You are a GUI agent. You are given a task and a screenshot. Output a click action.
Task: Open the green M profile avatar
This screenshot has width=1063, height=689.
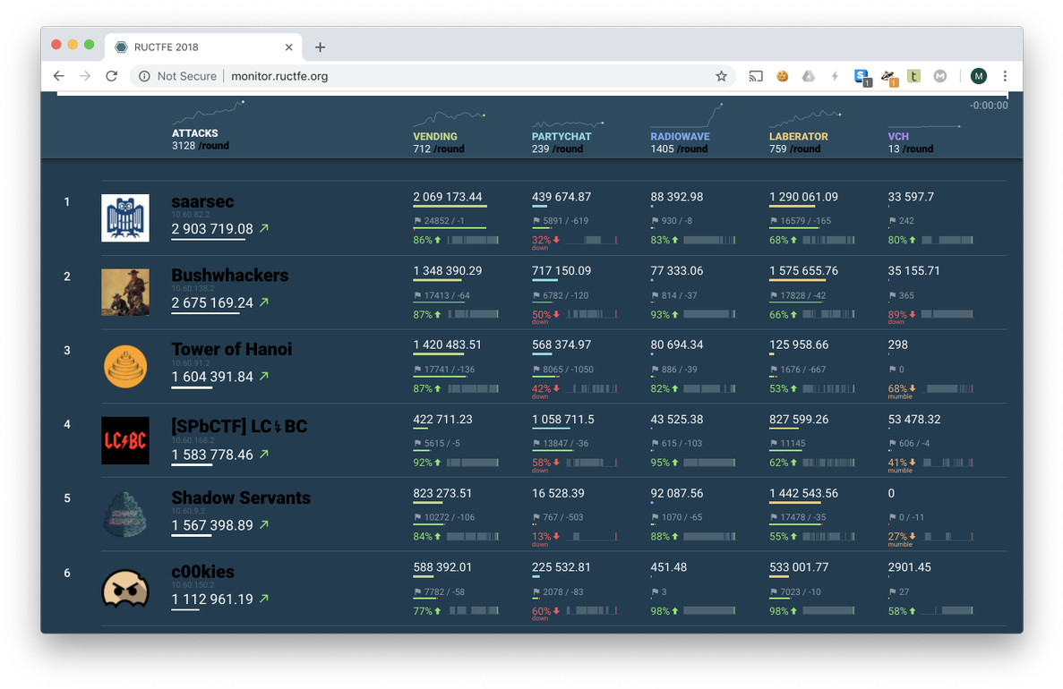(978, 76)
